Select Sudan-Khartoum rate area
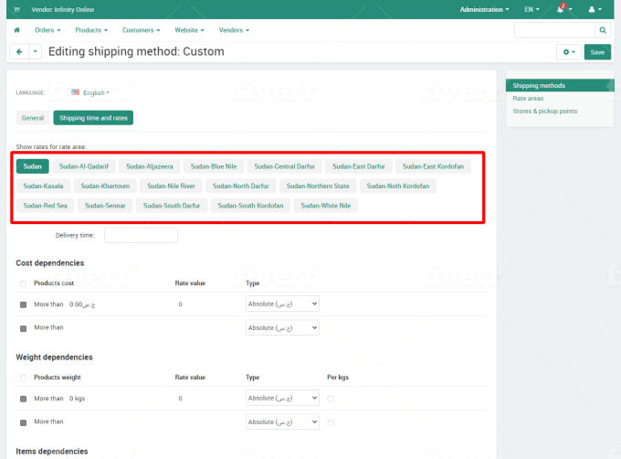621x459 pixels. (105, 186)
